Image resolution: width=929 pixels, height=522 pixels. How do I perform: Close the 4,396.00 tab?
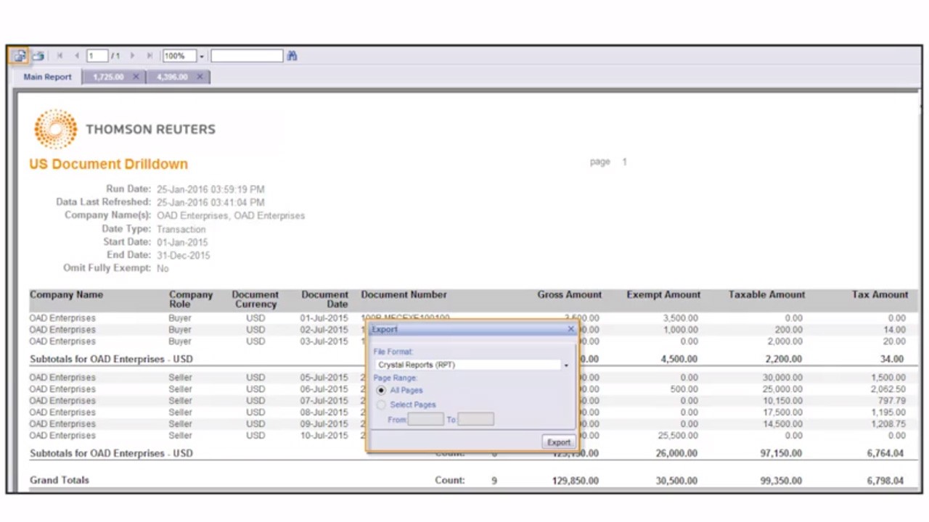pyautogui.click(x=200, y=77)
